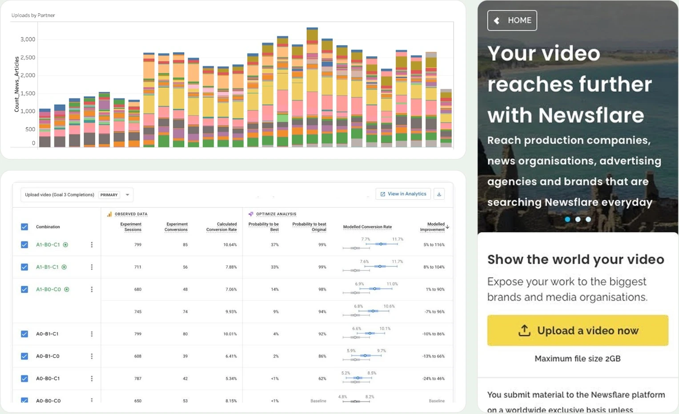Viewport: 679px width, 414px height.
Task: Open the three-dot menu for A1-B0-C0
Action: 92,289
